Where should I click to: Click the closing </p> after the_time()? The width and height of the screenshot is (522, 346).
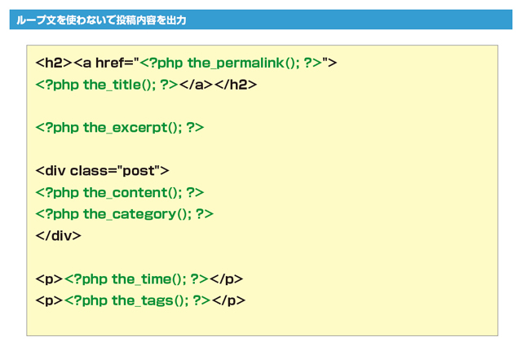click(227, 279)
